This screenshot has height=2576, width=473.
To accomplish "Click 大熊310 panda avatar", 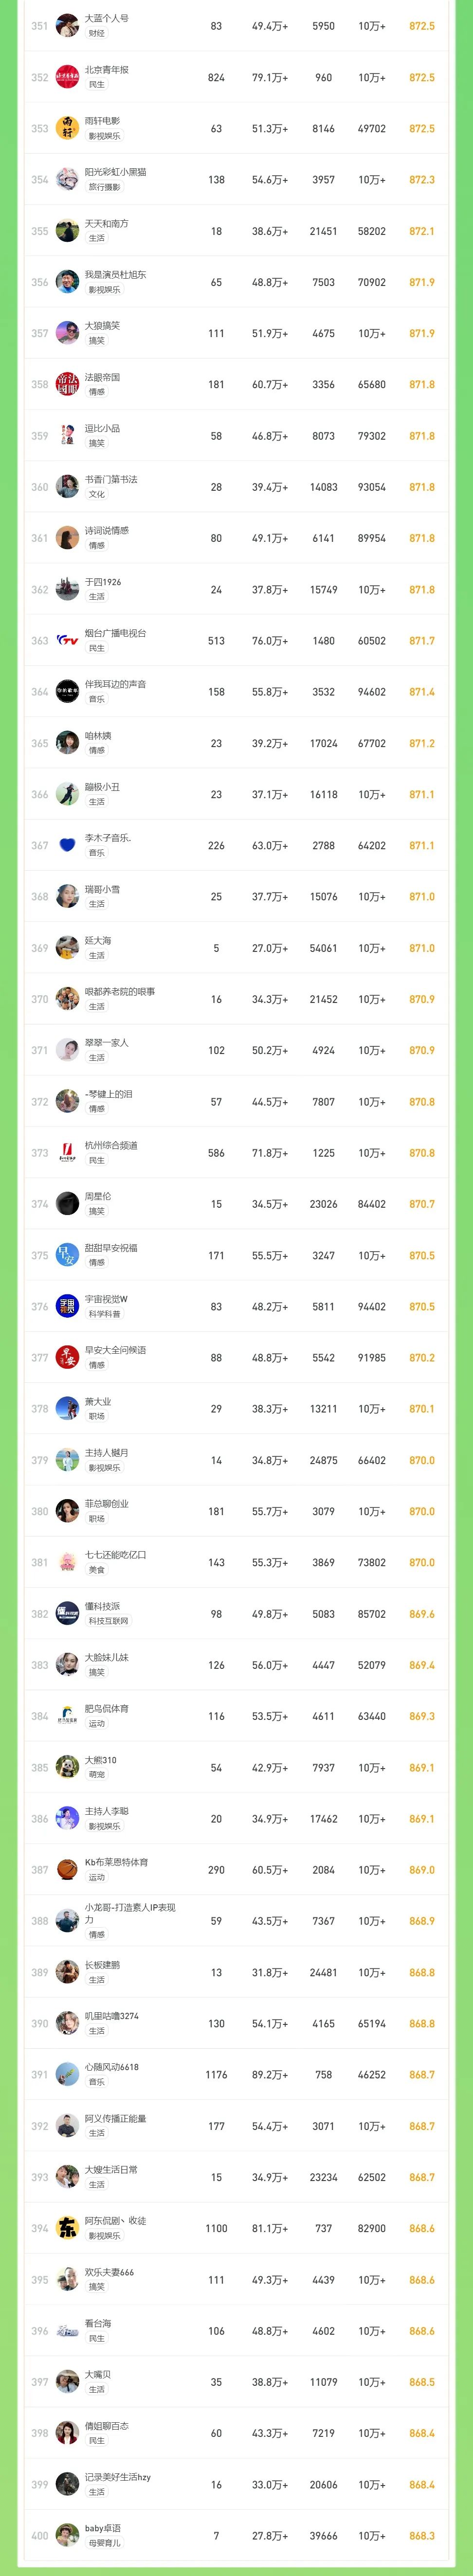I will [67, 1767].
